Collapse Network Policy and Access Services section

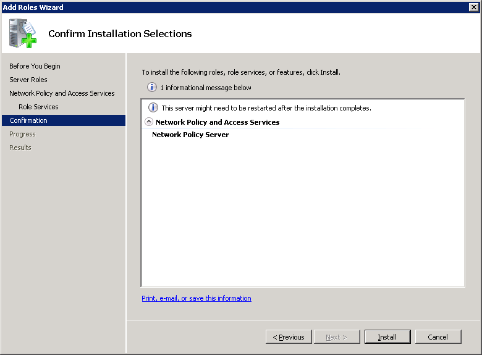pyautogui.click(x=149, y=122)
